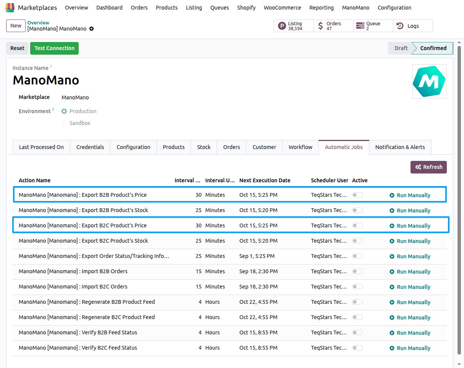Open the Shopify menu
Screen dimensions: 464x368
(246, 8)
